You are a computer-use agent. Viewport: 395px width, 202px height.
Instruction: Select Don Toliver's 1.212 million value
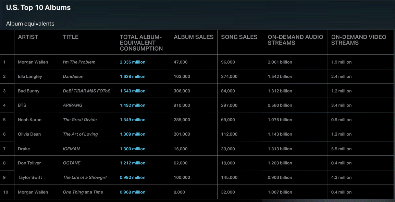click(x=133, y=163)
